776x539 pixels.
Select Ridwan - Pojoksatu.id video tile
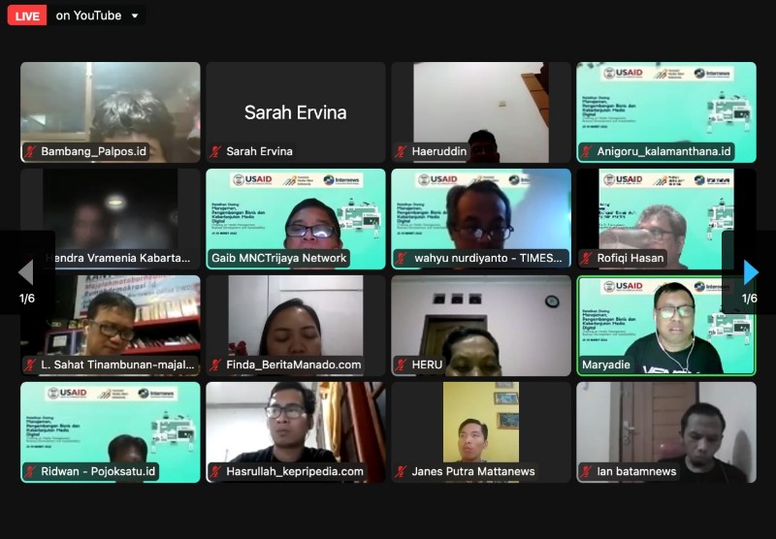(x=111, y=432)
